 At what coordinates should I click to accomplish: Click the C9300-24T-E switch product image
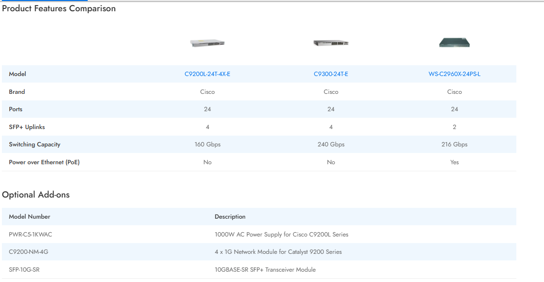[331, 43]
